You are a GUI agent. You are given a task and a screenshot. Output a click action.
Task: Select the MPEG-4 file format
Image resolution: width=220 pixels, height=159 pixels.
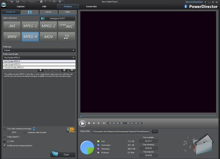30,37
